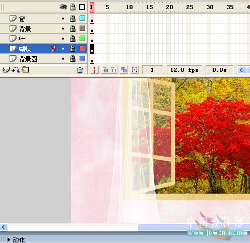This screenshot has width=250, height=243.
Task: Click the center frame button
Action: click(94, 70)
